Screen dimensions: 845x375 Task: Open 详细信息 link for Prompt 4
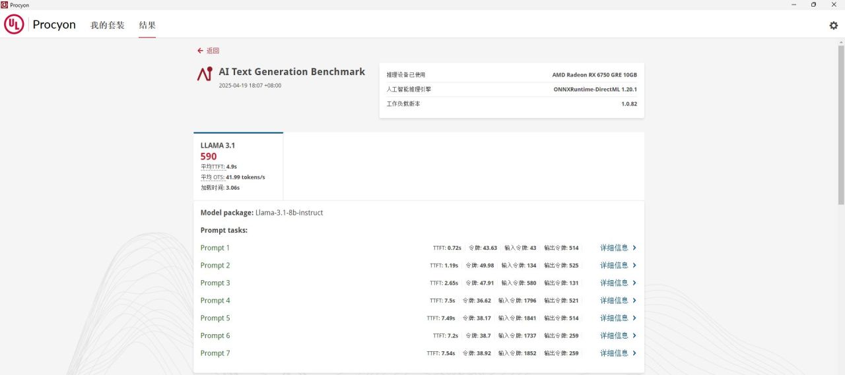coord(614,301)
